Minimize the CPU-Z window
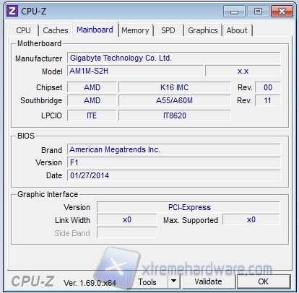The height and width of the screenshot is (293, 299). click(234, 12)
